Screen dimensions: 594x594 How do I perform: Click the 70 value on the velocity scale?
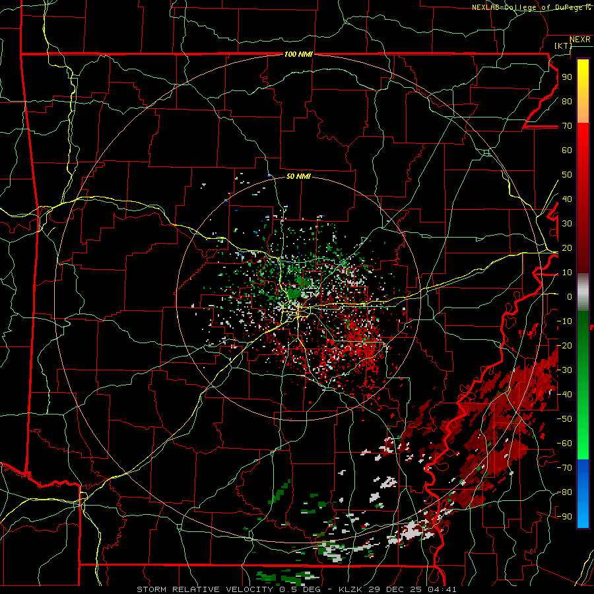[x=567, y=126]
